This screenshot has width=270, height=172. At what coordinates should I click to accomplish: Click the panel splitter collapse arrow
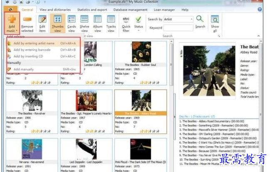(x=174, y=117)
